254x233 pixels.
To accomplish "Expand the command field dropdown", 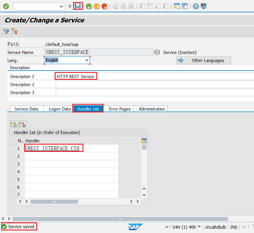I will pos(61,6).
